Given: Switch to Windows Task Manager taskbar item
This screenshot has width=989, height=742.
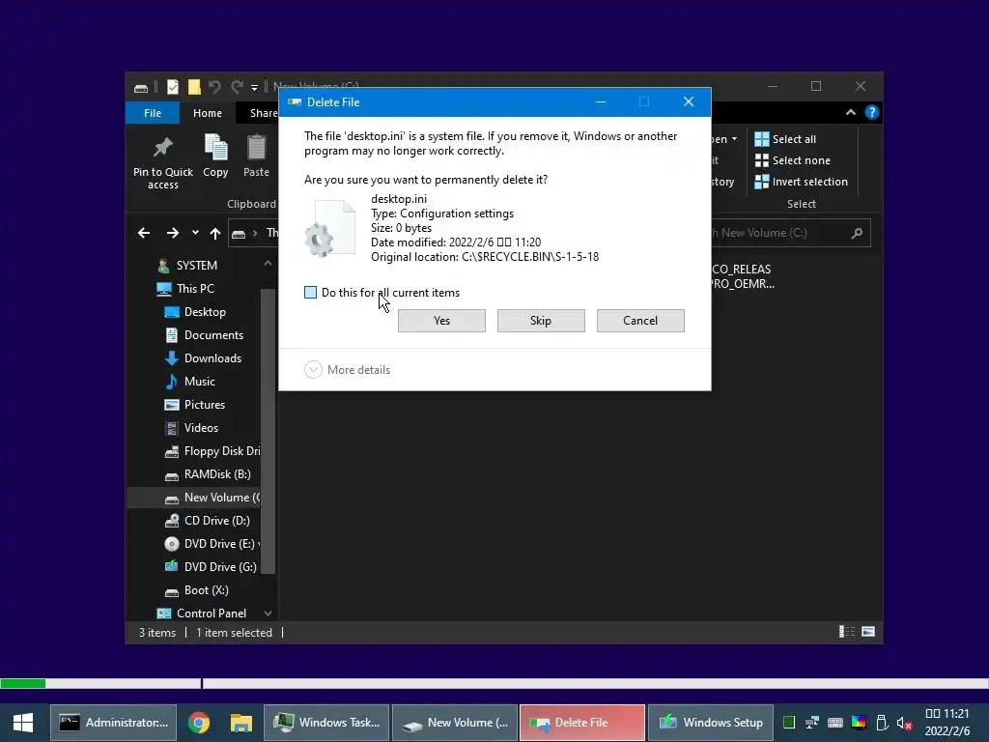Looking at the screenshot, I should [x=326, y=723].
